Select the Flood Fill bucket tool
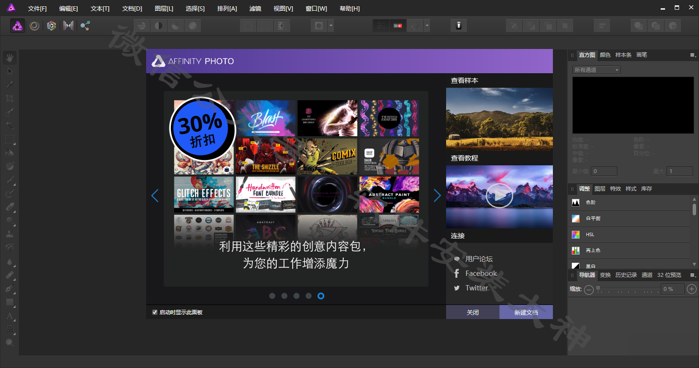 10,153
